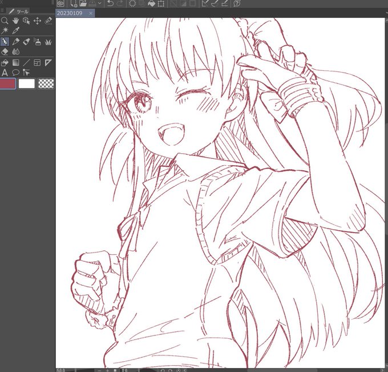Viewport: 388px width, 372px height.
Task: Click the ツール palette tab
Action: [x=19, y=11]
